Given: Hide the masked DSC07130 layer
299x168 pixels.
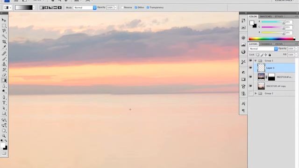Looking at the screenshot, I should coord(250,77).
